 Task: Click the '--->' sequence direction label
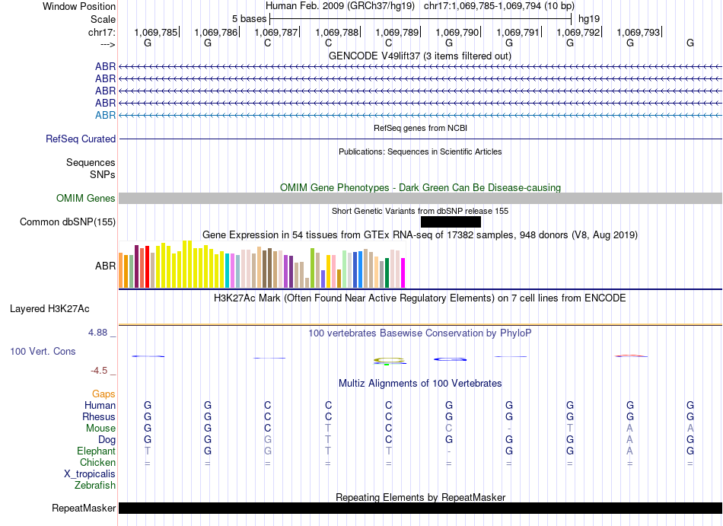[108, 44]
